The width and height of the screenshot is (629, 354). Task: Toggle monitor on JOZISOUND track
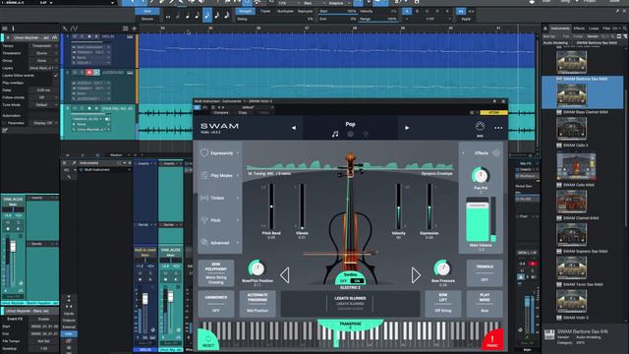[x=96, y=72]
